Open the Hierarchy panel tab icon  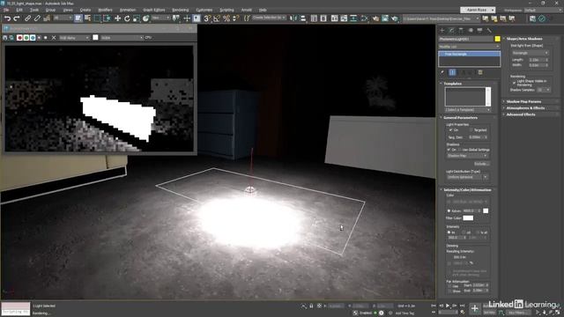(461, 31)
